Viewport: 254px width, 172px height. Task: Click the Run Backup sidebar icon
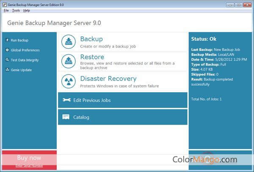7,40
